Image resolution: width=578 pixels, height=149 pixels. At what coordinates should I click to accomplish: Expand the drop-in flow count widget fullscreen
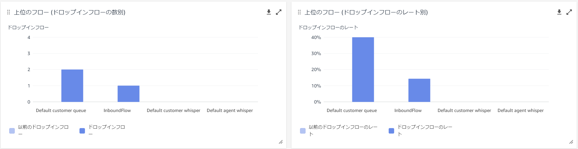[x=279, y=12]
